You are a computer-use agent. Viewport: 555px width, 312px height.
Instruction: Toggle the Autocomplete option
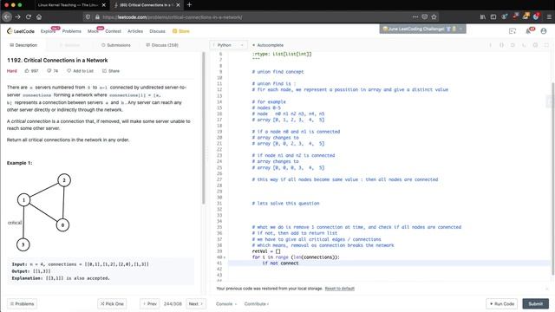point(268,45)
